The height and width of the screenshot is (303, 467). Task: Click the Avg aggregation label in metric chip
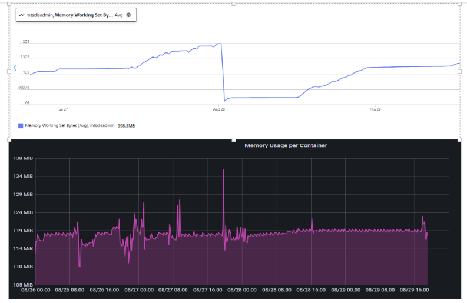(118, 15)
